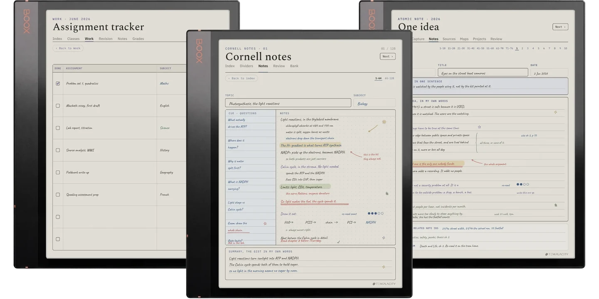
Task: Open Bank tab in Cornell notes
Action: (x=294, y=66)
